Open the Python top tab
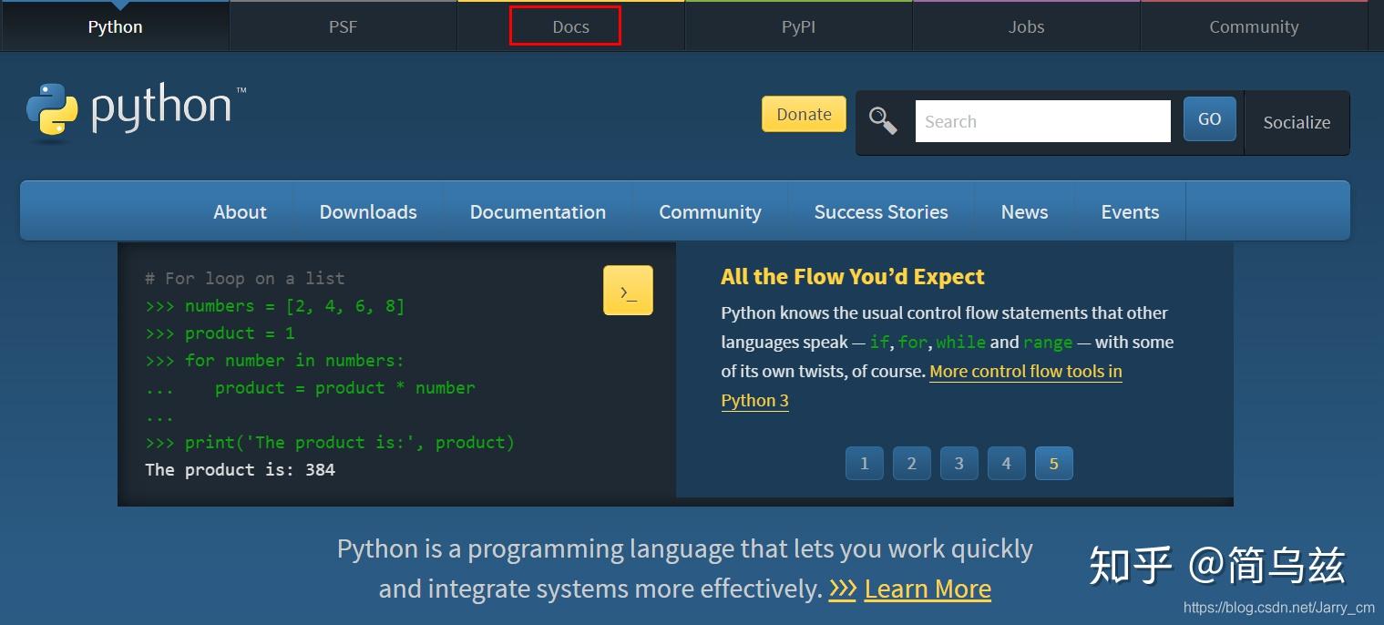This screenshot has height=625, width=1384. (x=115, y=26)
